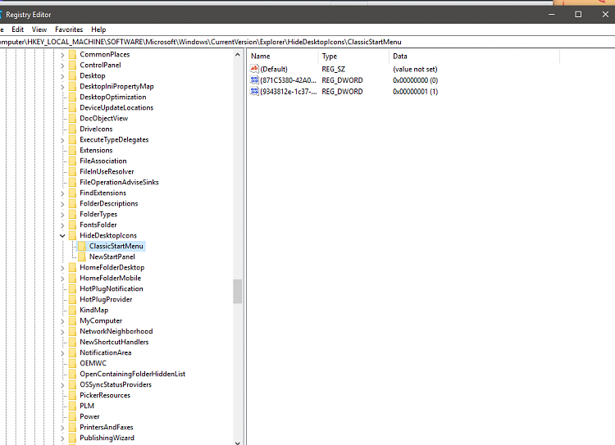Select the ClassicStartMenu folder icon
The width and height of the screenshot is (615, 445).
click(81, 246)
